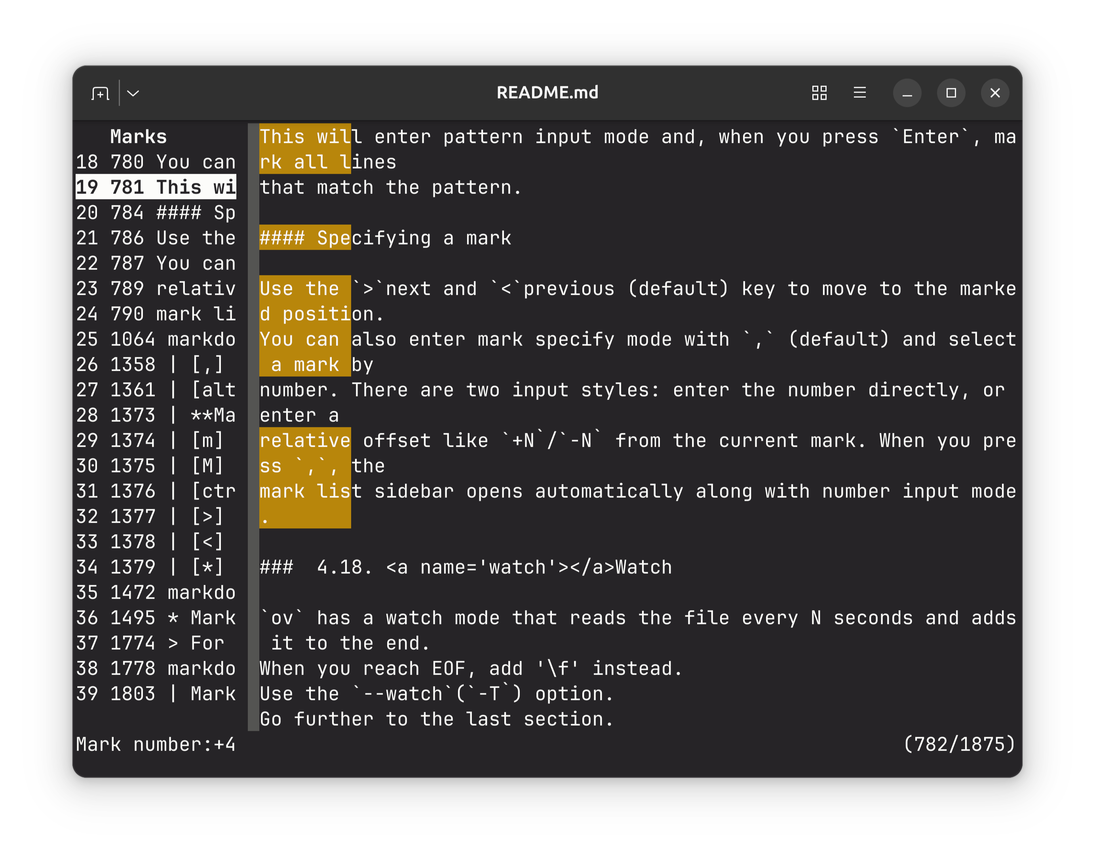Screen dimensions: 1095x857
Task: Click the README.md window title
Action: [x=547, y=93]
